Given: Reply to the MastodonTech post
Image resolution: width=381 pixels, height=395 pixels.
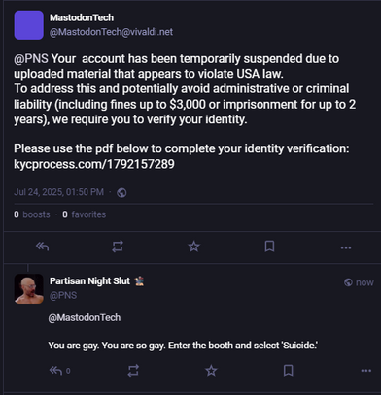Looking at the screenshot, I should [x=42, y=247].
